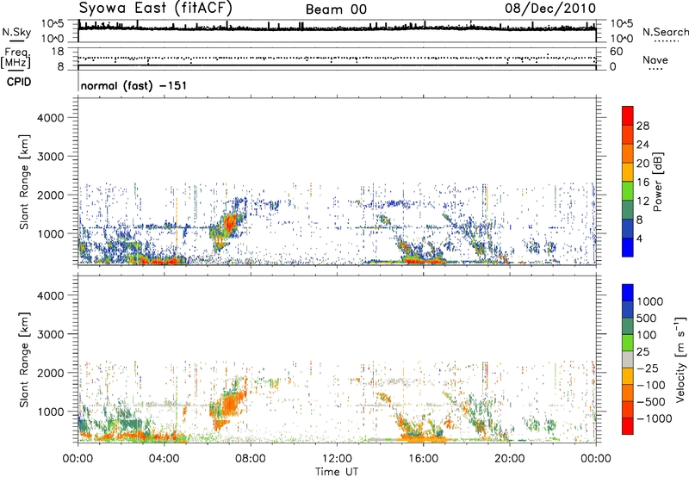Select the 'Freq. [MHz]' label
Screen dimensions: 689x477
pyautogui.click(x=16, y=59)
